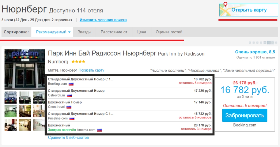Click the Оценка по 1 931 отзывам text

[256, 58]
